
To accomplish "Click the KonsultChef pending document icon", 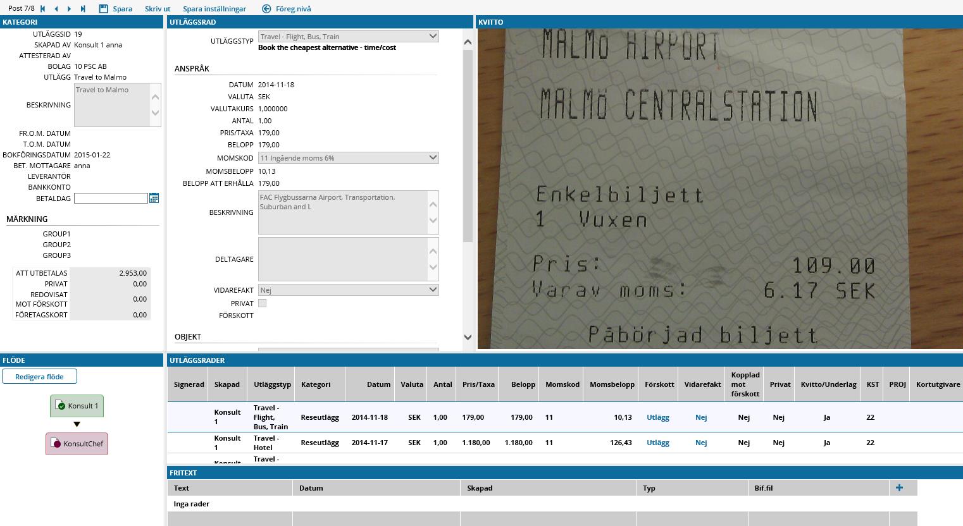I will coord(56,444).
